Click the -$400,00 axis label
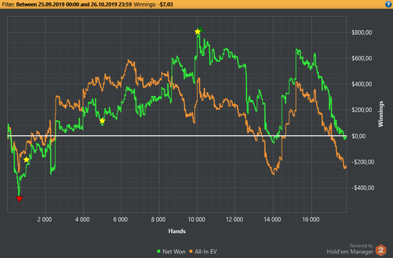The height and width of the screenshot is (258, 393). 363,188
